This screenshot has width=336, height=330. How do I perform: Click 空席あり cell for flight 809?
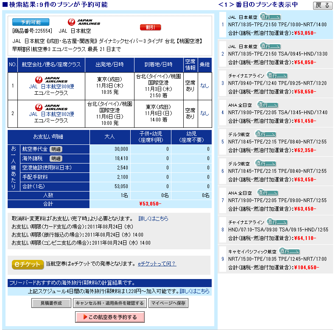tap(190, 86)
